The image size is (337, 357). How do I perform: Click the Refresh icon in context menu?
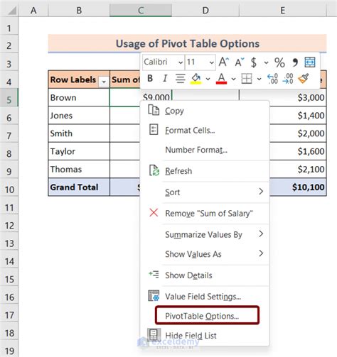pyautogui.click(x=154, y=170)
